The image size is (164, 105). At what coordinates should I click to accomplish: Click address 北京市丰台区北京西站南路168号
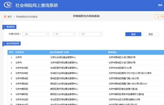[124, 100]
